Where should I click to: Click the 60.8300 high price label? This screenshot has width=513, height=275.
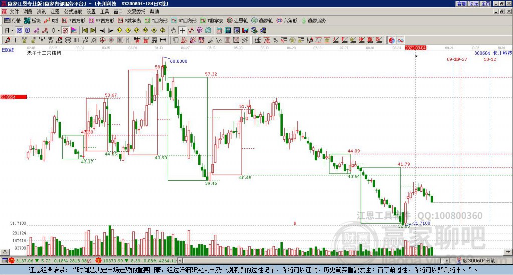click(179, 61)
